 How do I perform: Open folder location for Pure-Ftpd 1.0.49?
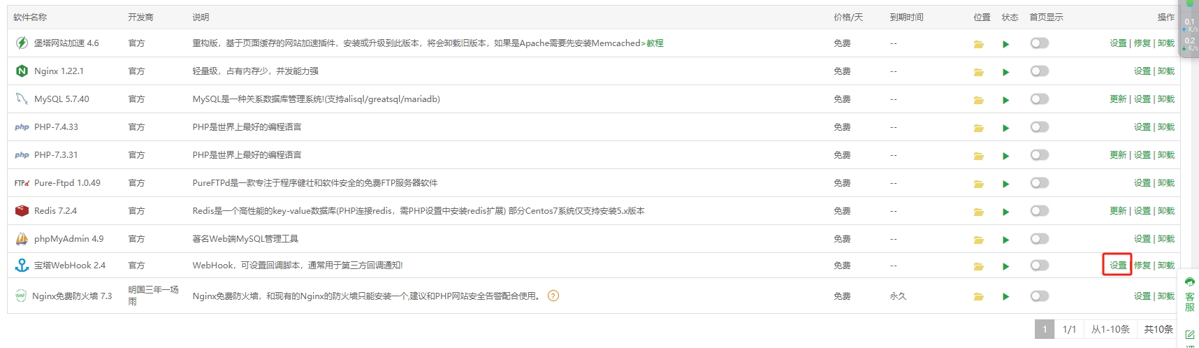979,184
